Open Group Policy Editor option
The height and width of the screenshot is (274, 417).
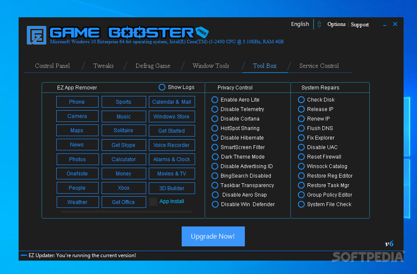tap(301, 195)
